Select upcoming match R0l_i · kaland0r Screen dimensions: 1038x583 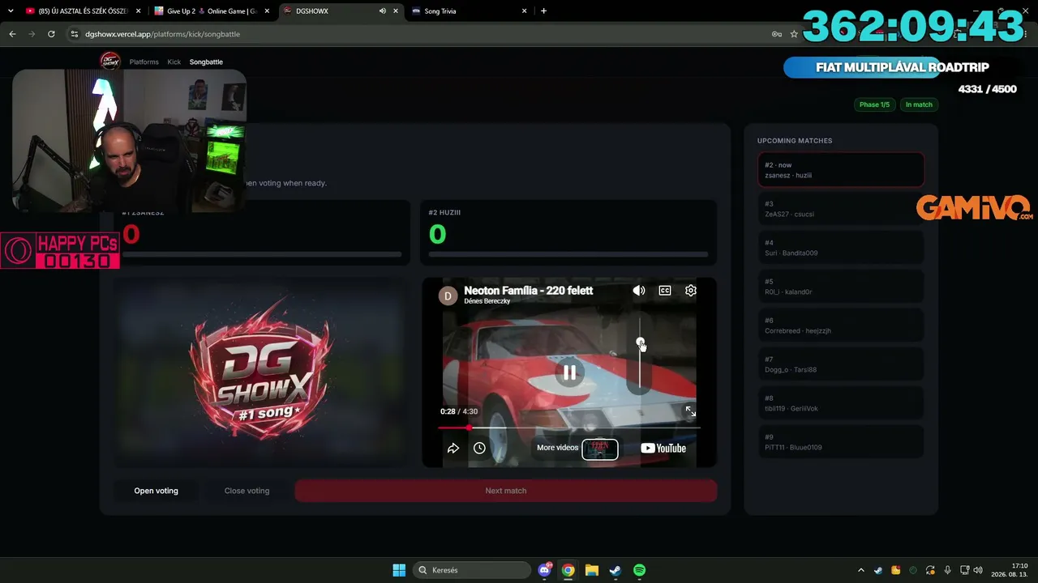click(841, 287)
